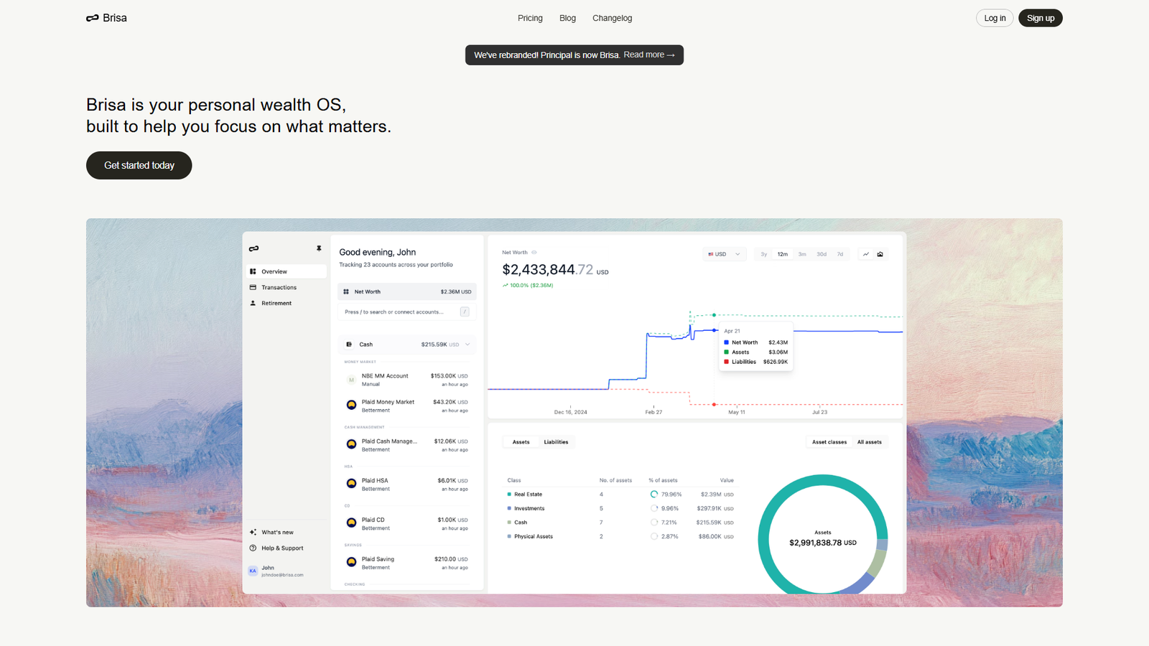
Task: Select the 7d time range
Action: click(x=840, y=254)
